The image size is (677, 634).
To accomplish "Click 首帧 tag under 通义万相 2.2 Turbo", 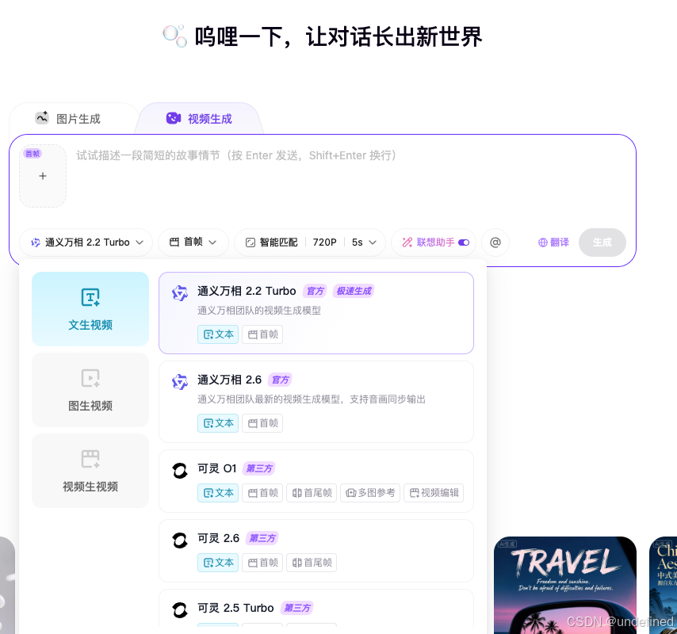I will (x=262, y=334).
